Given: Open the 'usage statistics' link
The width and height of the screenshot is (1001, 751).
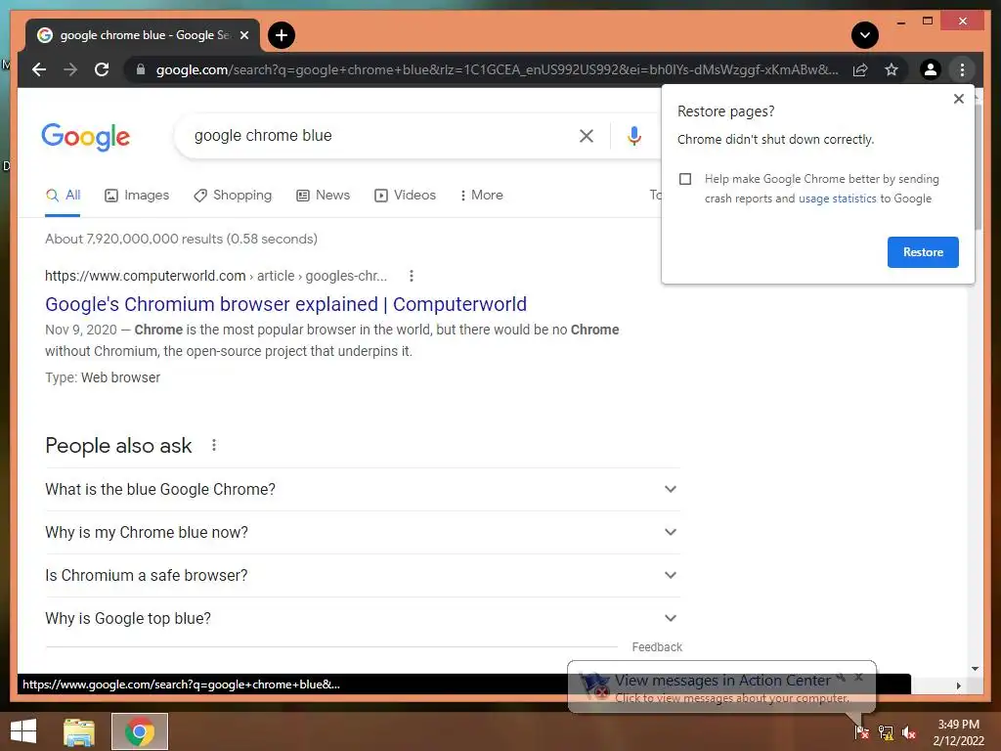Looking at the screenshot, I should (x=837, y=199).
